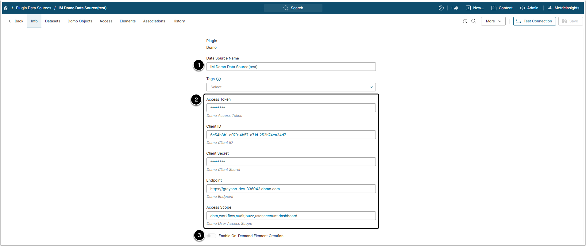Click the New... plus button
The image size is (586, 246).
click(475, 8)
